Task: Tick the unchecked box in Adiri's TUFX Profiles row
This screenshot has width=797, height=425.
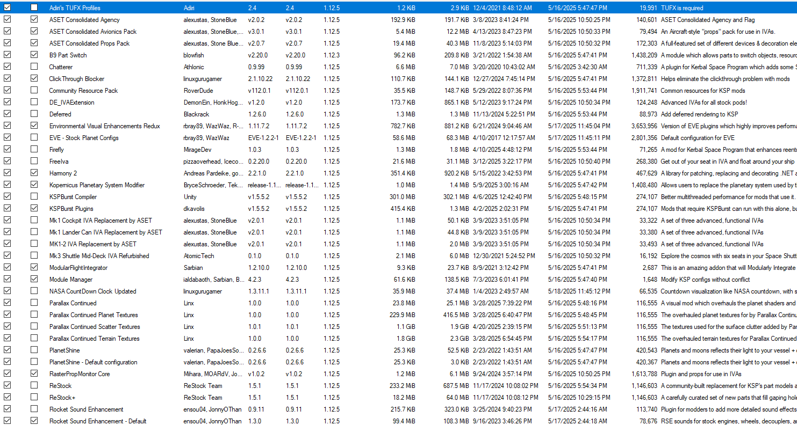Action: [34, 8]
